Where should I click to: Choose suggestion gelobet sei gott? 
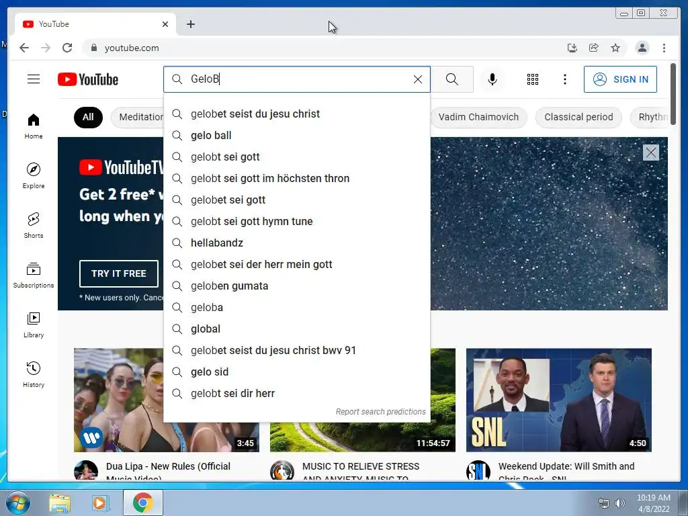point(297,200)
